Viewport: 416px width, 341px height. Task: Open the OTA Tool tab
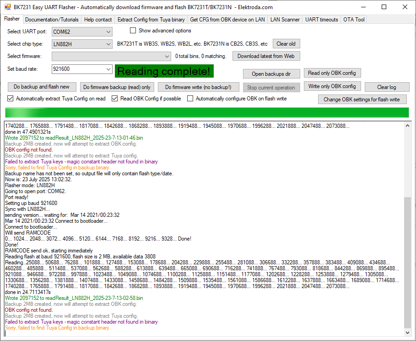tap(354, 20)
